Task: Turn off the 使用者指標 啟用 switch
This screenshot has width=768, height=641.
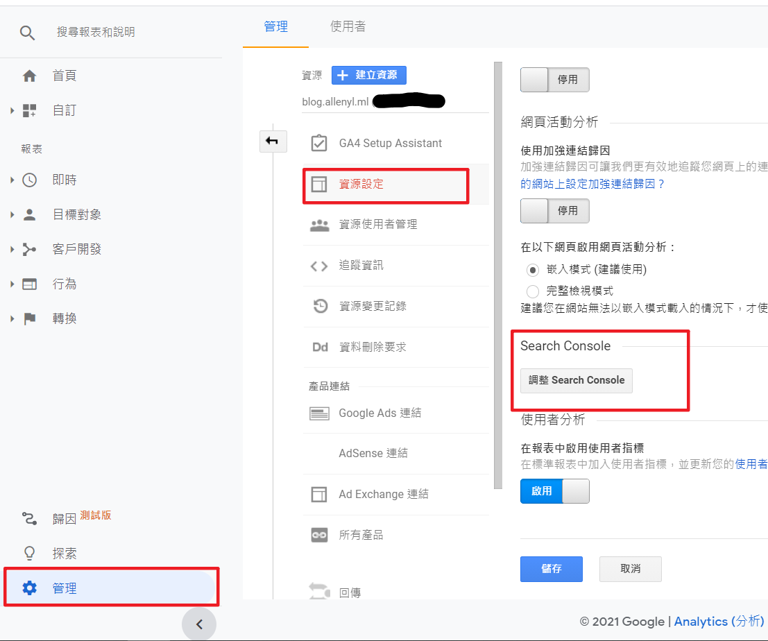Action: [x=554, y=490]
